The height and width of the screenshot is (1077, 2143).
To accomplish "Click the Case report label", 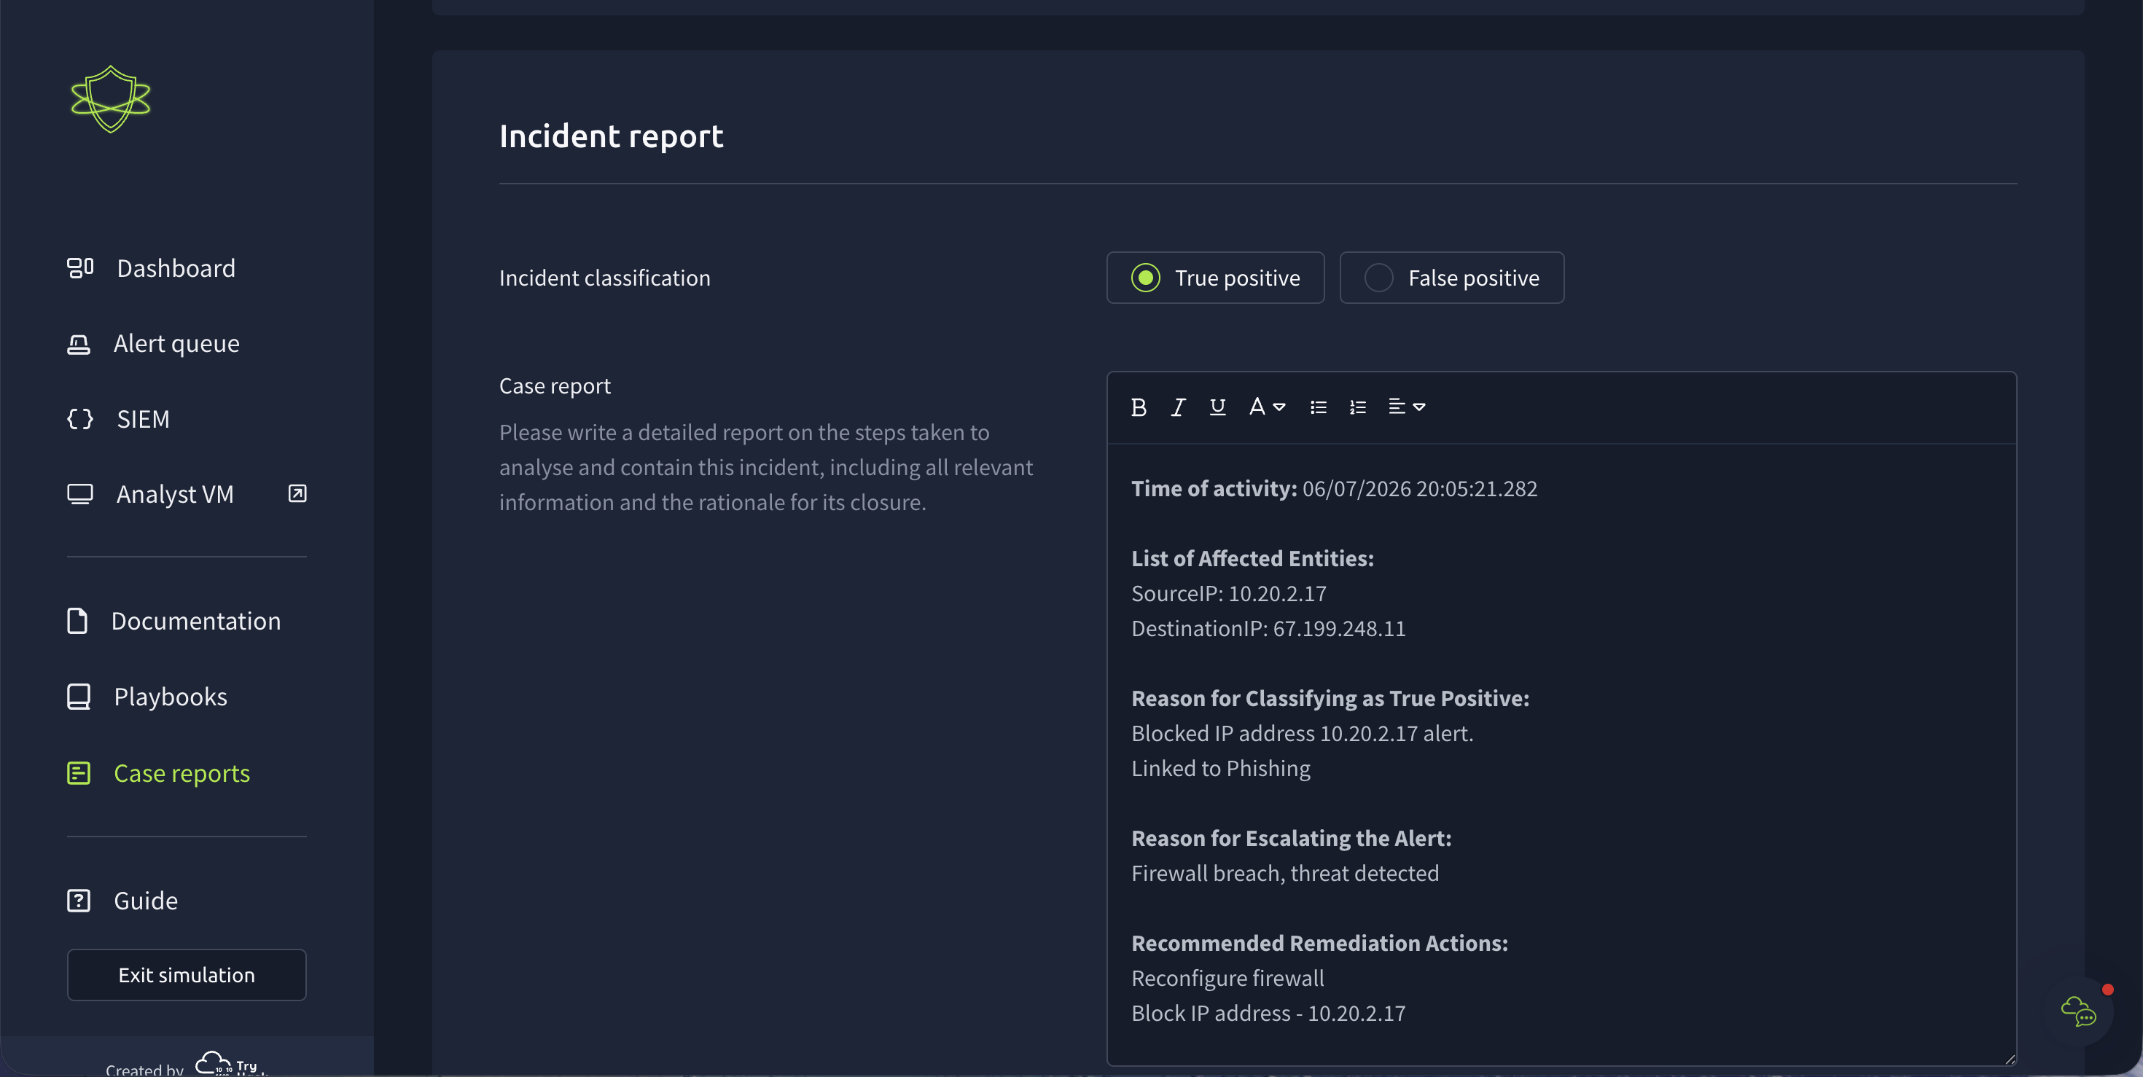I will 555,386.
